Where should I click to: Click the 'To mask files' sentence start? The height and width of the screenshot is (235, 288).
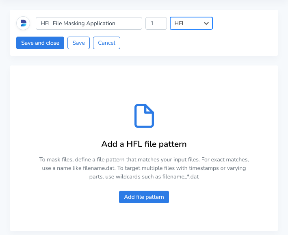[54, 159]
